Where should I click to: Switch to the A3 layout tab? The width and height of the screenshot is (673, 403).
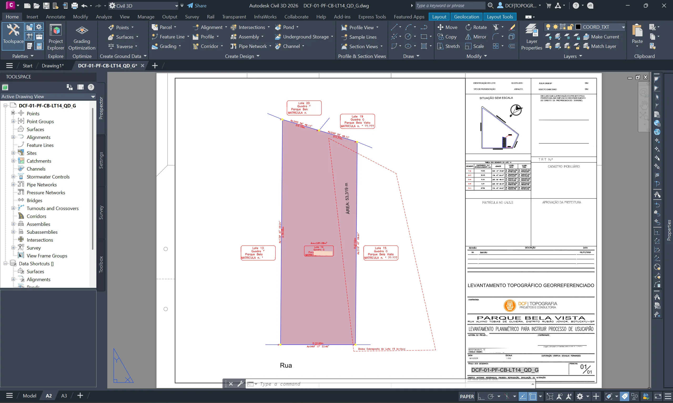(64, 396)
